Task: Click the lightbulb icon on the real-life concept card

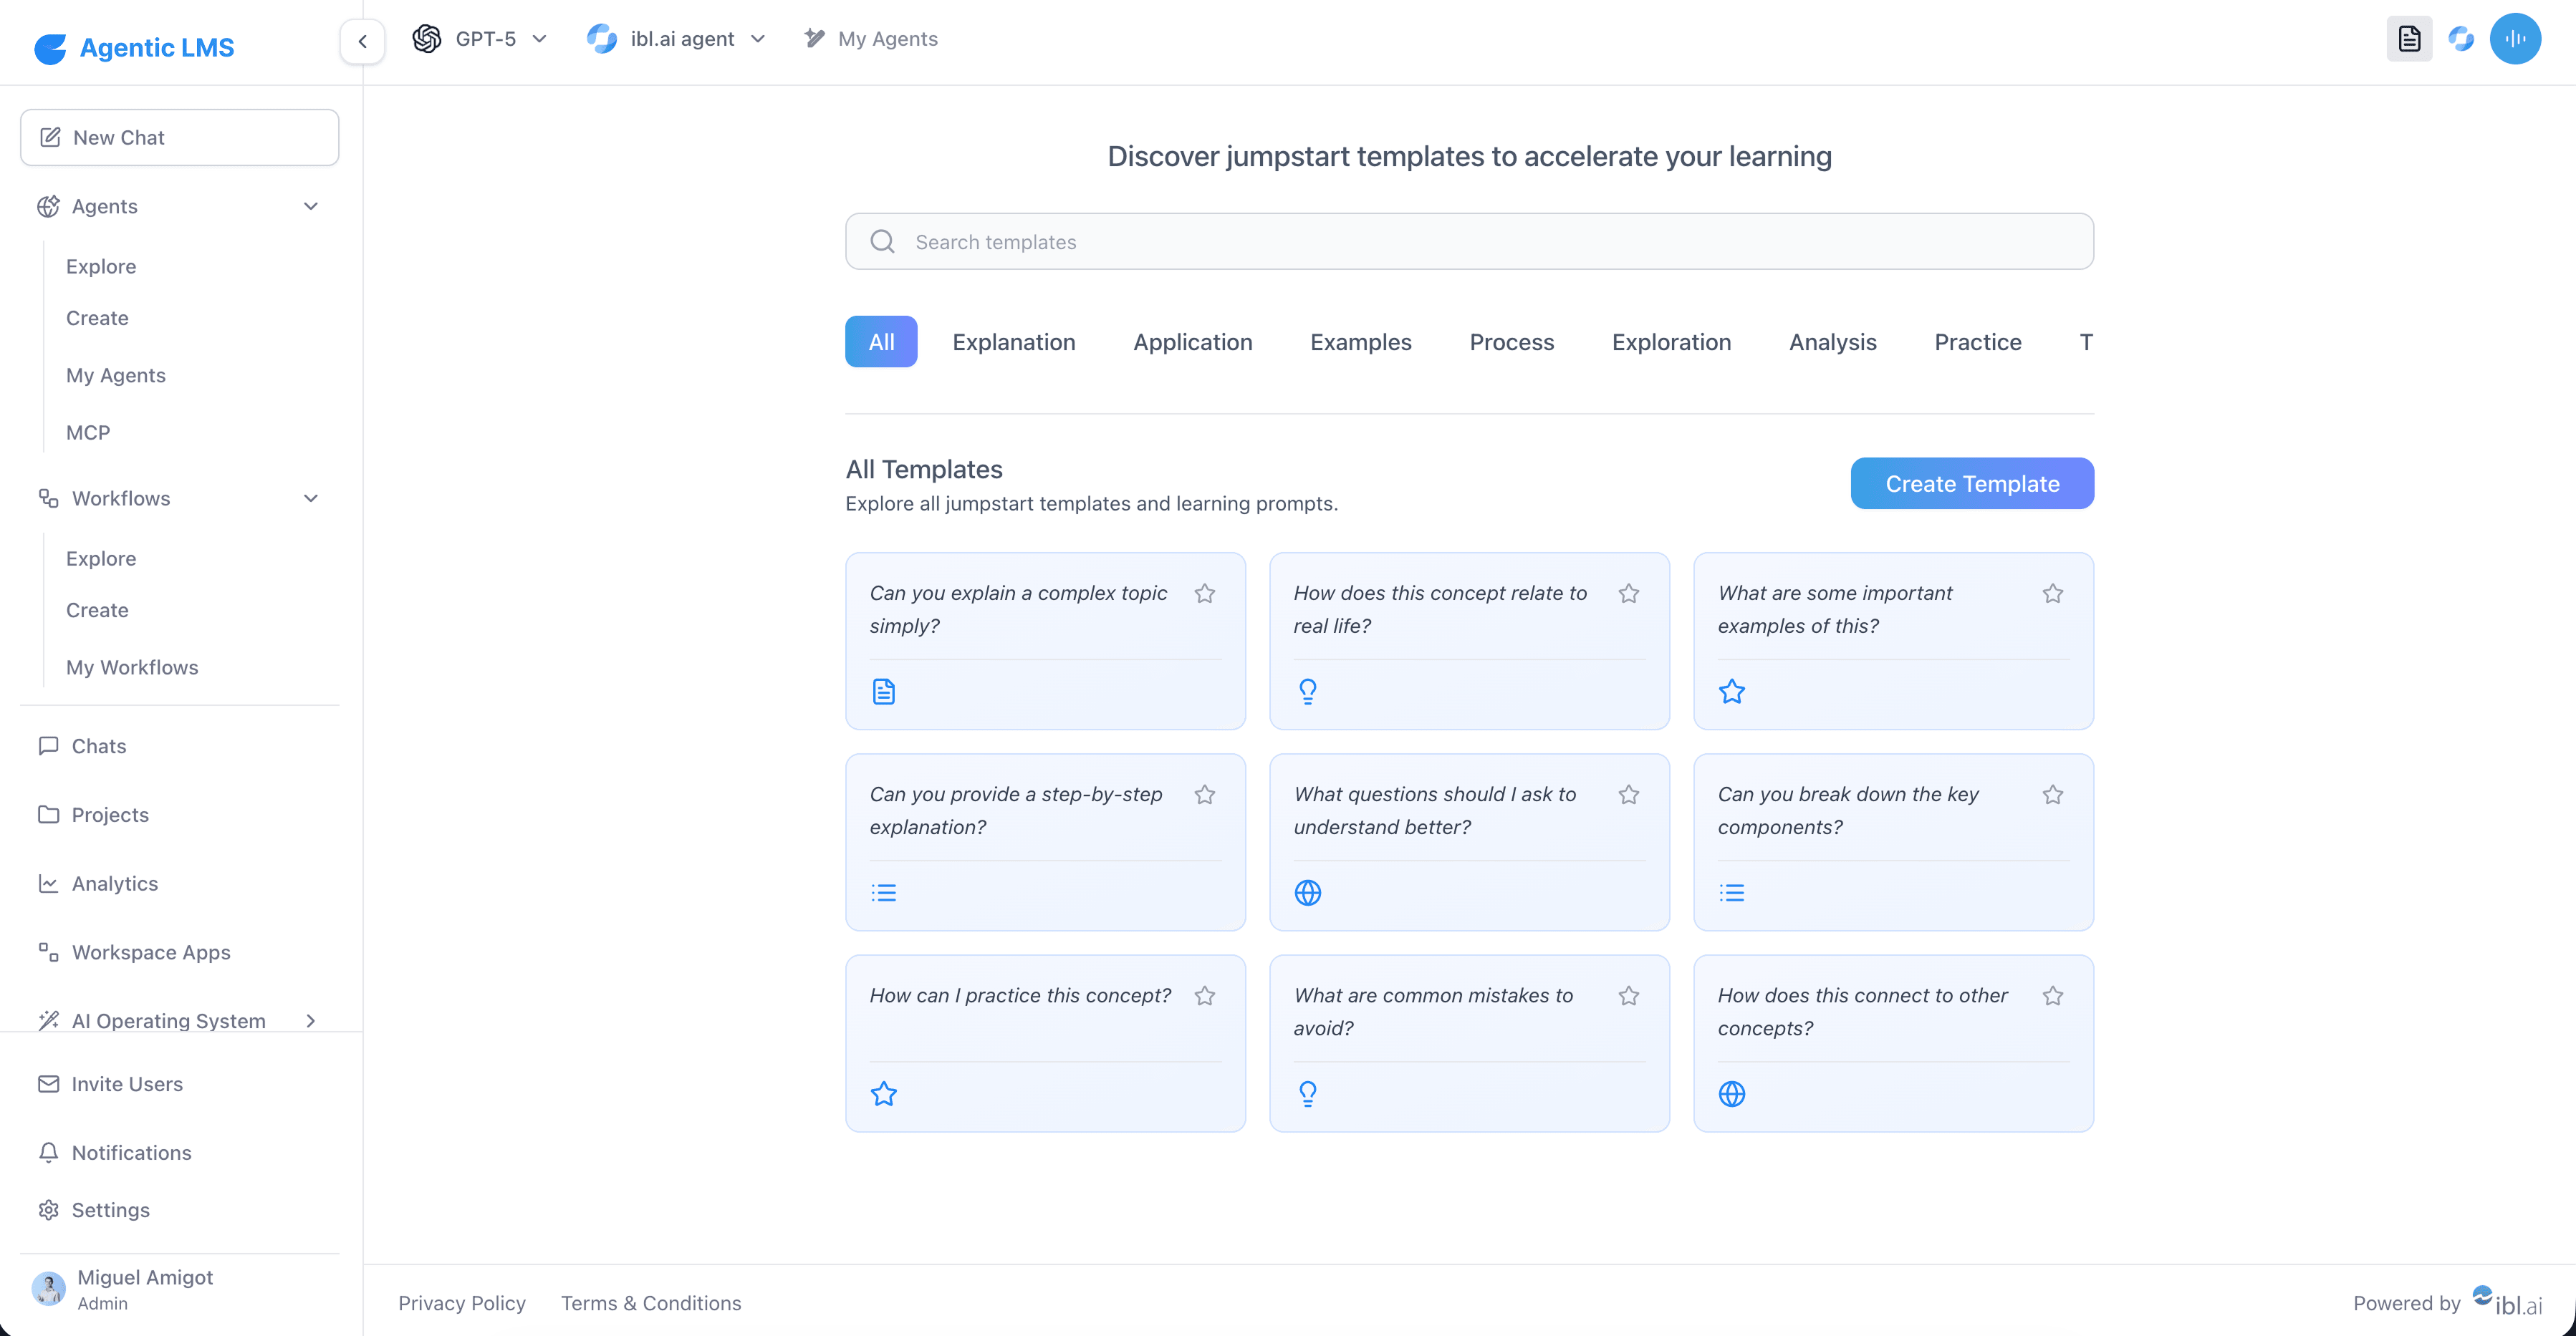Action: point(1308,690)
